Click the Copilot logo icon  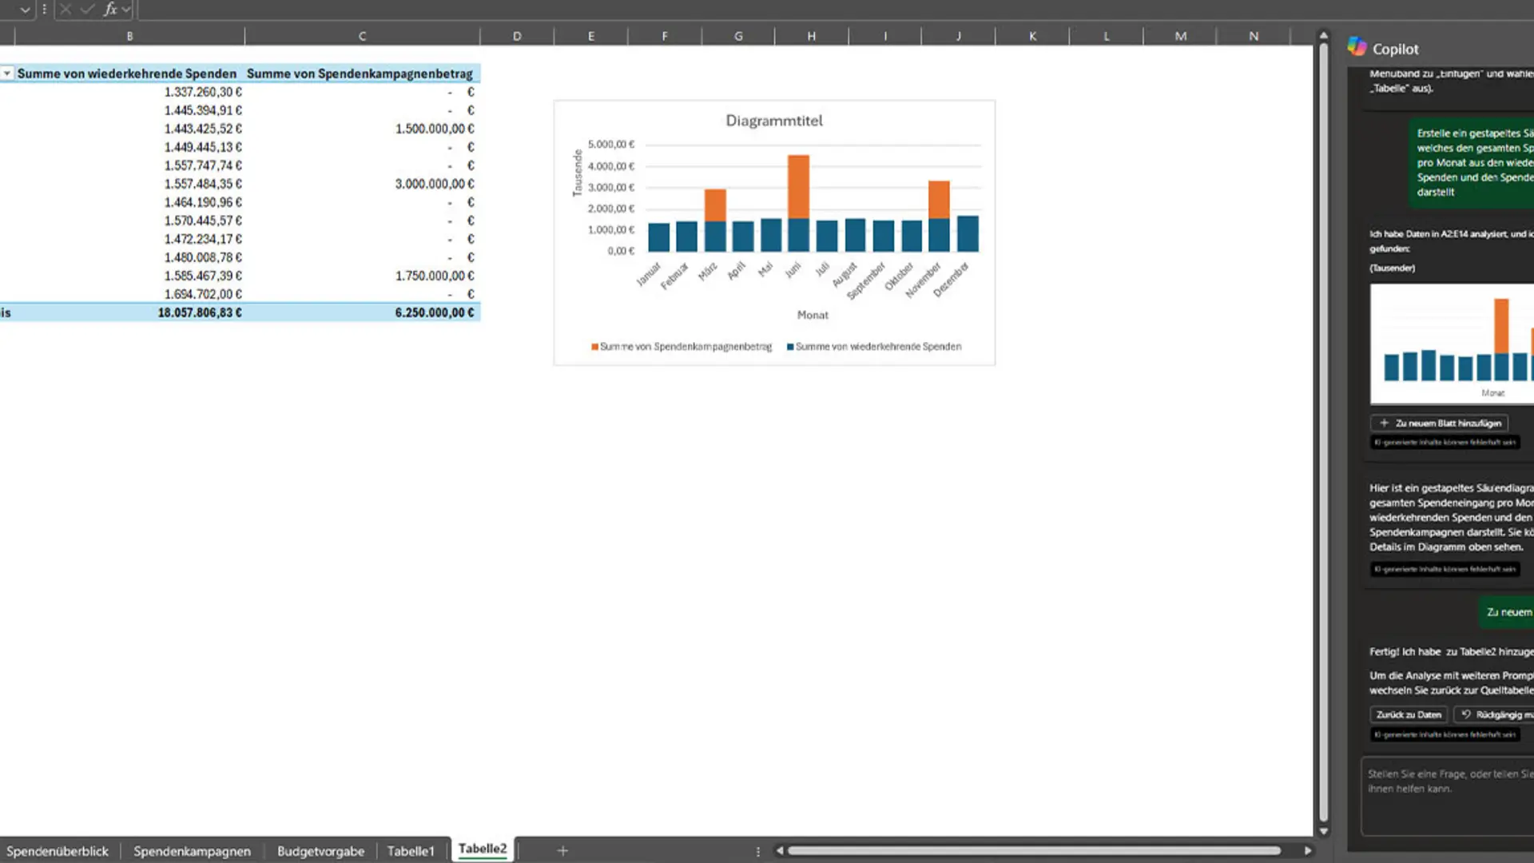(x=1357, y=46)
